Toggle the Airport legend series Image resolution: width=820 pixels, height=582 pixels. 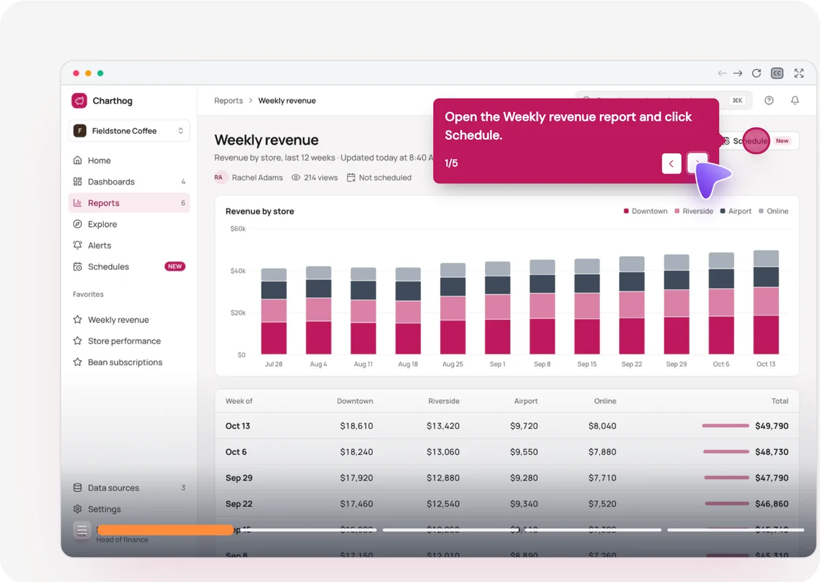736,211
